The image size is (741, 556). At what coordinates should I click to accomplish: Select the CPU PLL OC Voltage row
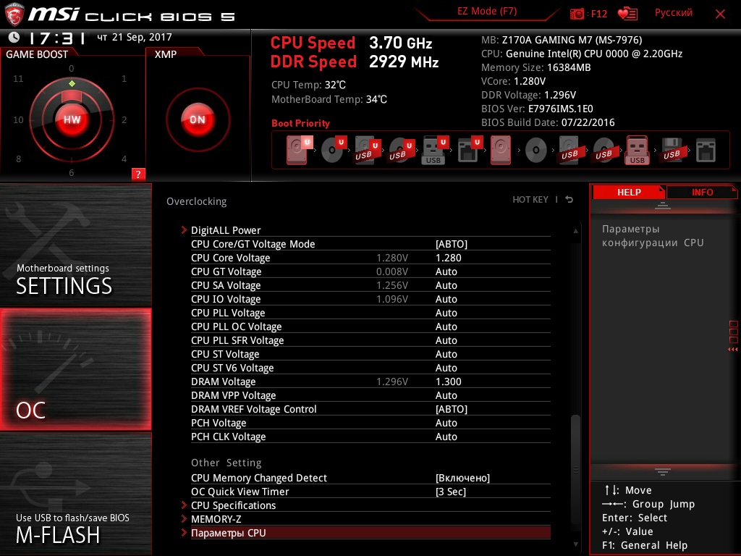[x=370, y=327]
